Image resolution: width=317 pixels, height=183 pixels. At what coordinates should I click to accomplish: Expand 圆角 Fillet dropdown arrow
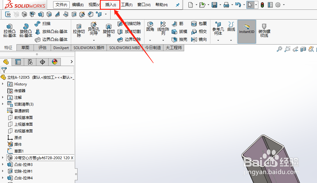[x=150, y=40]
